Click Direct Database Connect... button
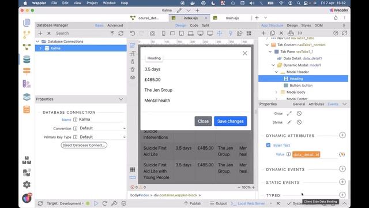369x208 pixels. coord(84,145)
